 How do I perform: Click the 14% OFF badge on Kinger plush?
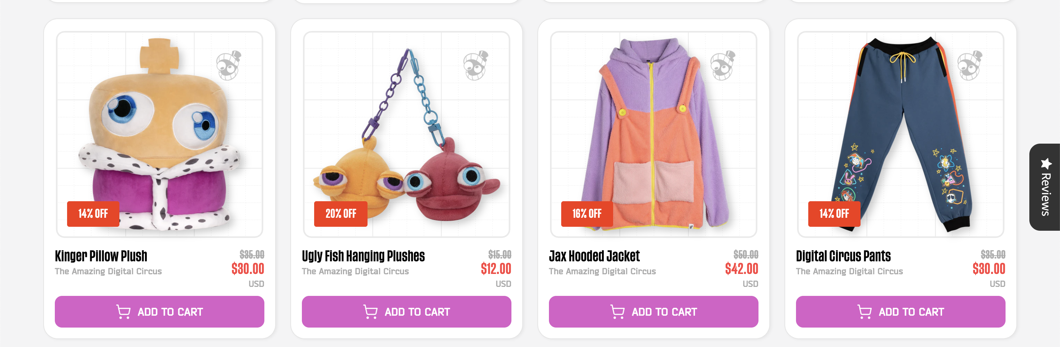pos(93,213)
